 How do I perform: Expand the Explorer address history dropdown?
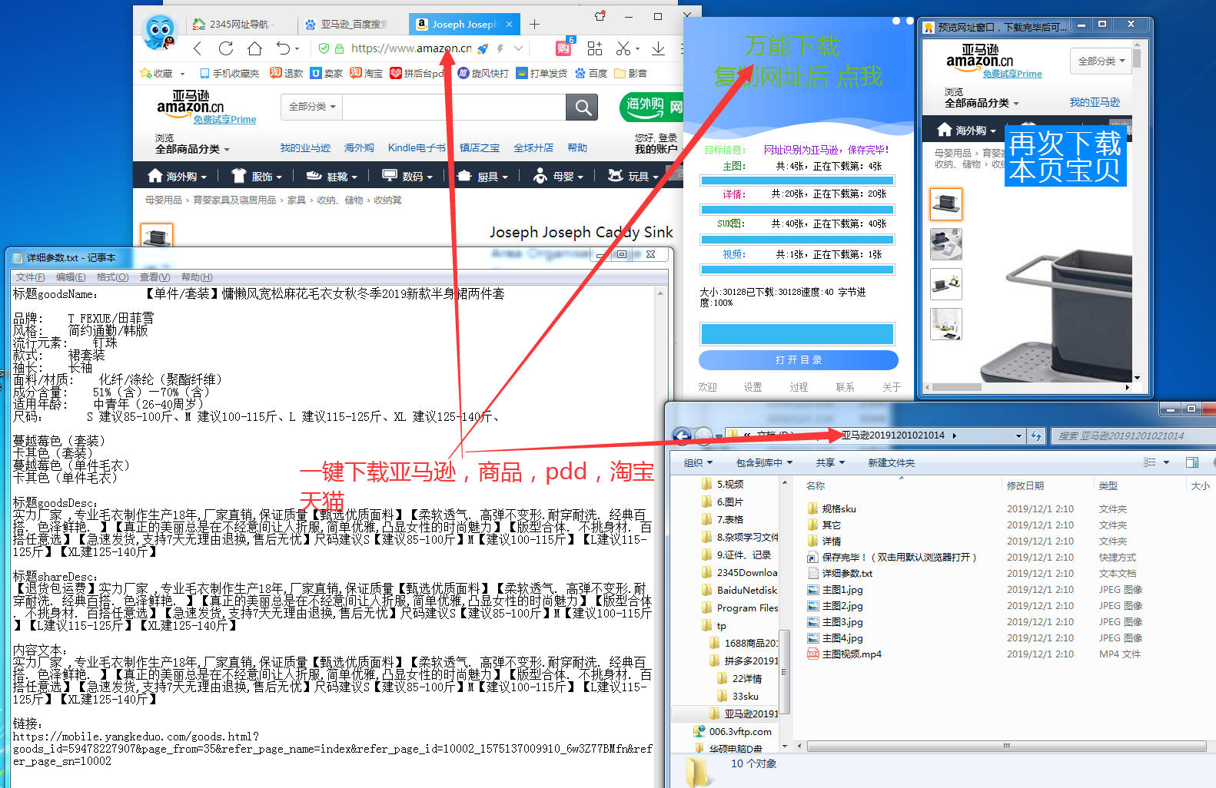point(1019,435)
